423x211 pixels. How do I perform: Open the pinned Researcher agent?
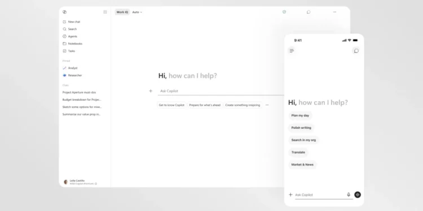[72, 75]
